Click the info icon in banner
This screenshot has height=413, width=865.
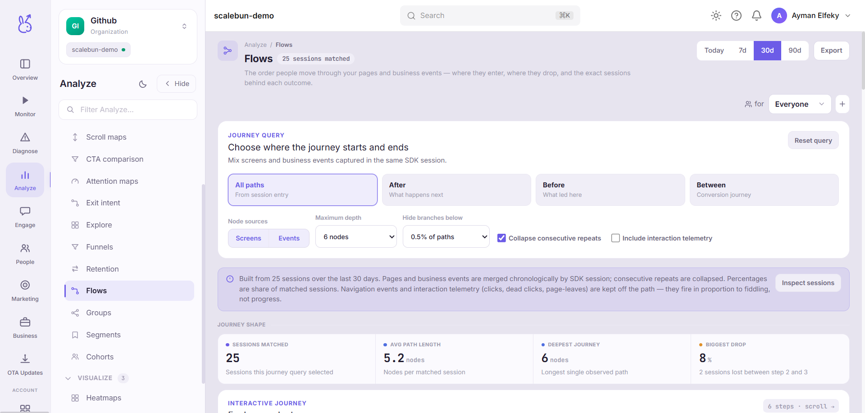(230, 279)
